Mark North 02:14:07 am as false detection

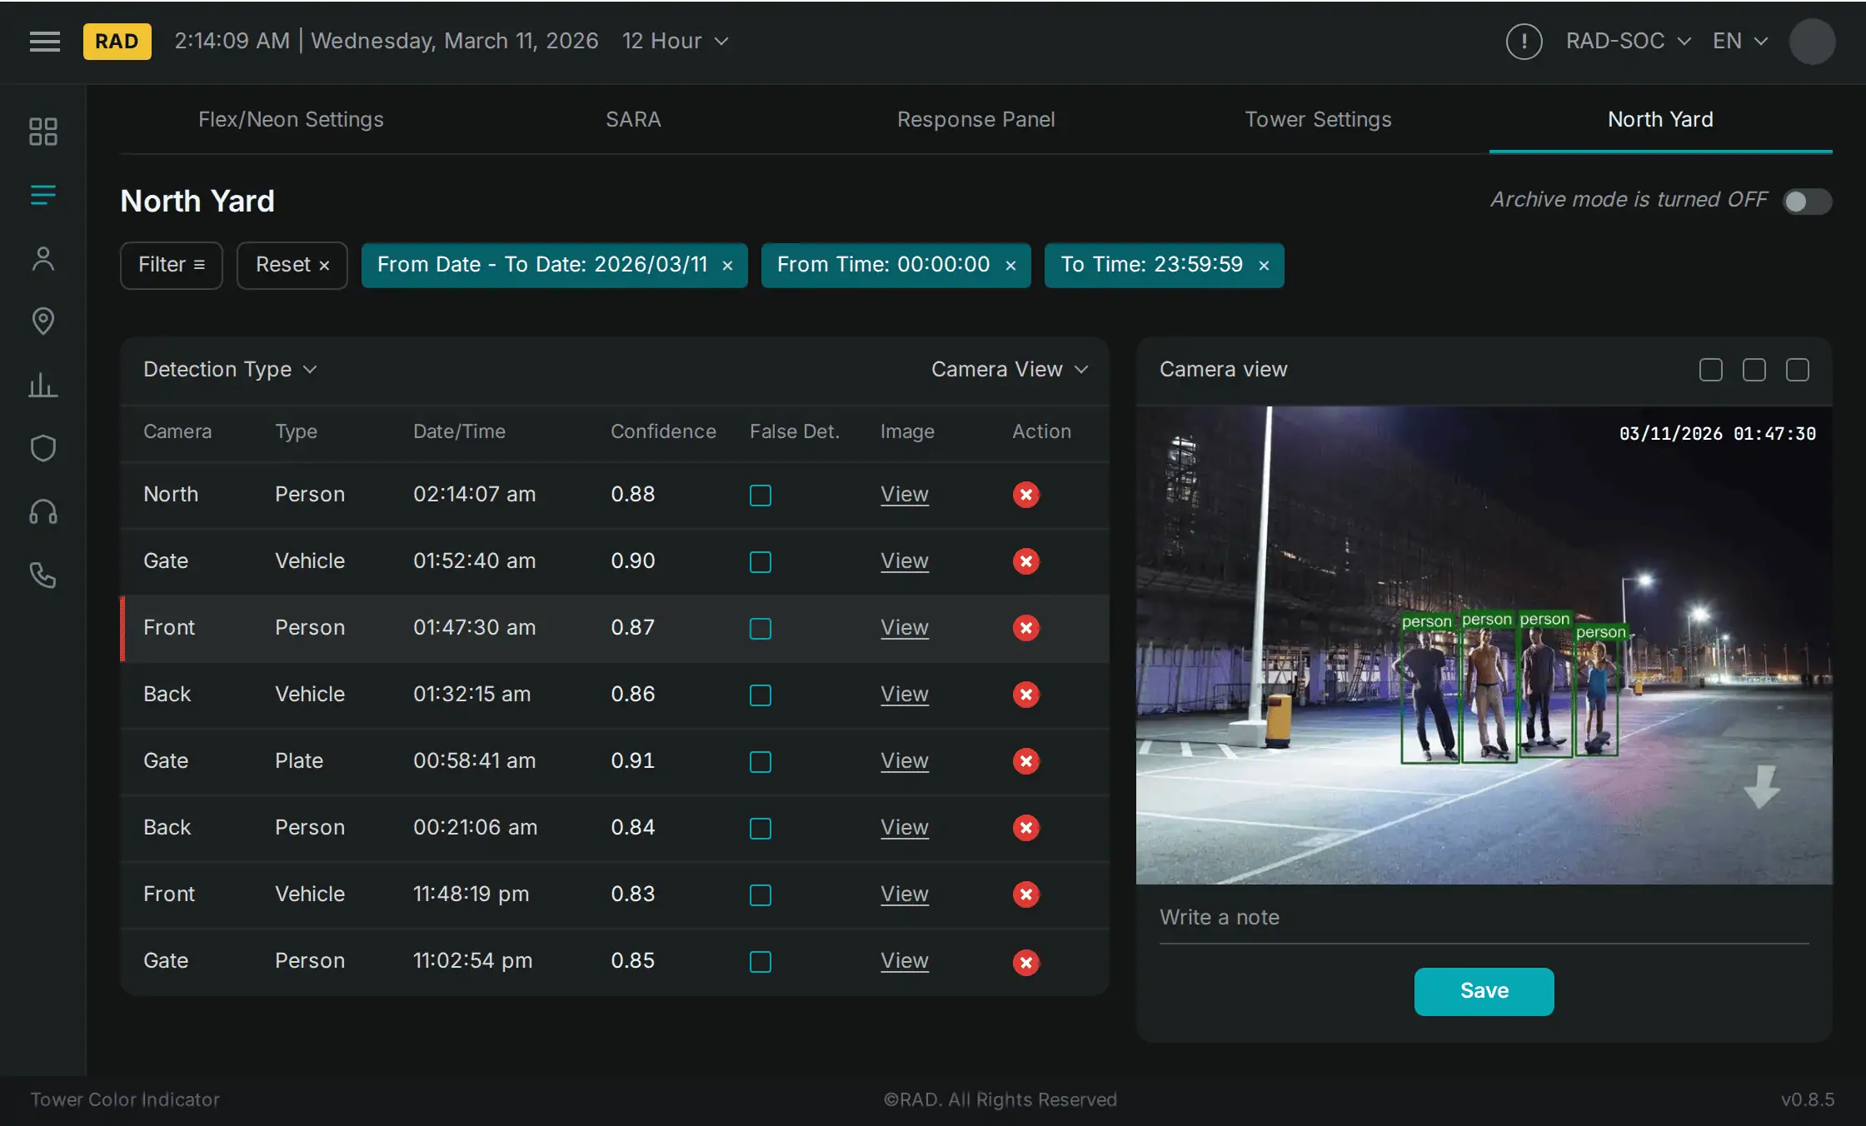pyautogui.click(x=761, y=496)
